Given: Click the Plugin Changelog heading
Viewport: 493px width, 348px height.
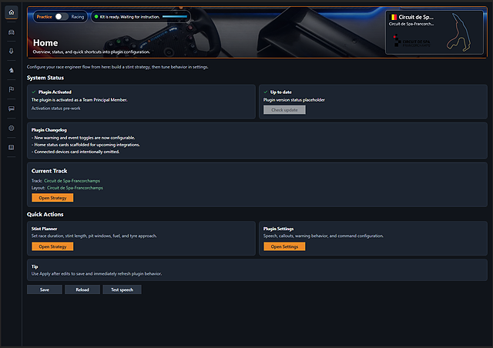Looking at the screenshot, I should tap(49, 130).
